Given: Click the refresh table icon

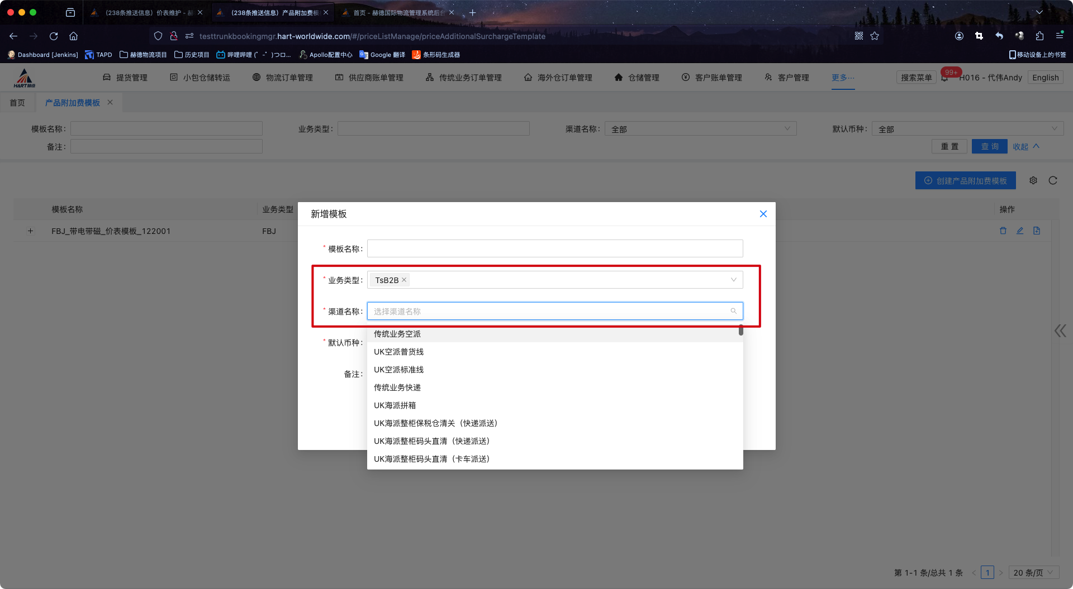Looking at the screenshot, I should [x=1053, y=180].
